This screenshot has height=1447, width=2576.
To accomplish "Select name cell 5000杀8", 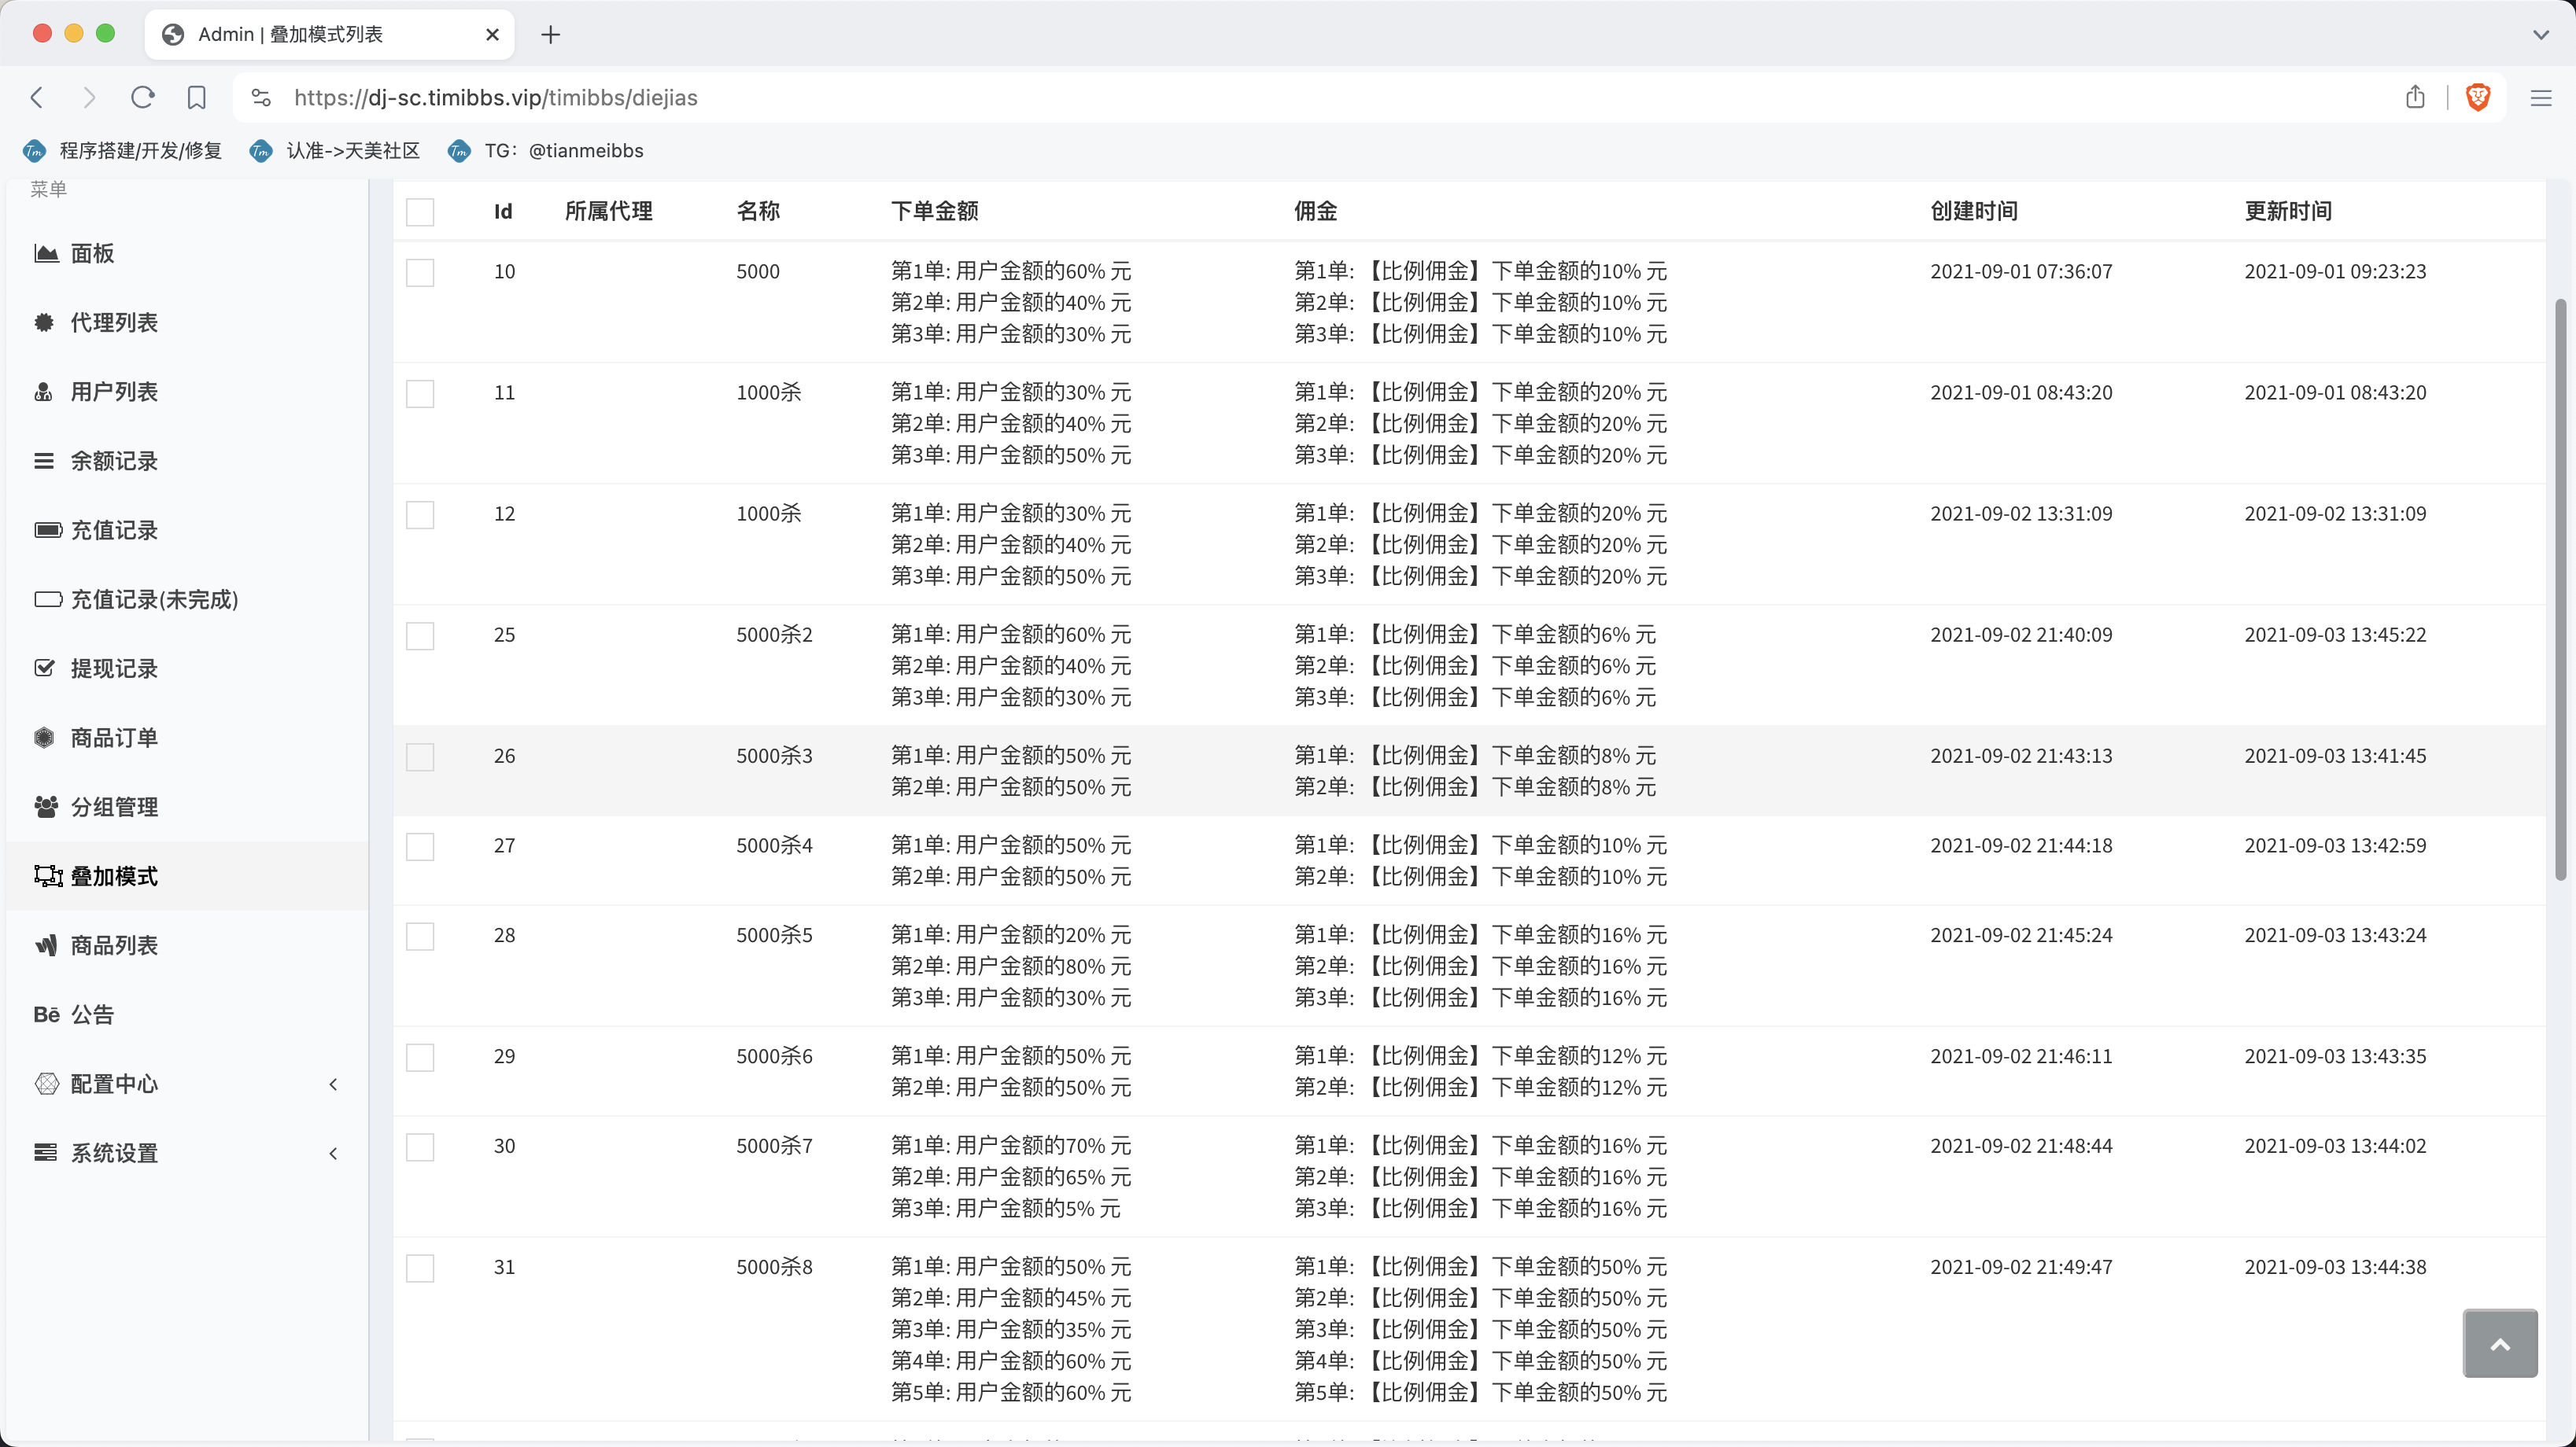I will click(x=774, y=1267).
